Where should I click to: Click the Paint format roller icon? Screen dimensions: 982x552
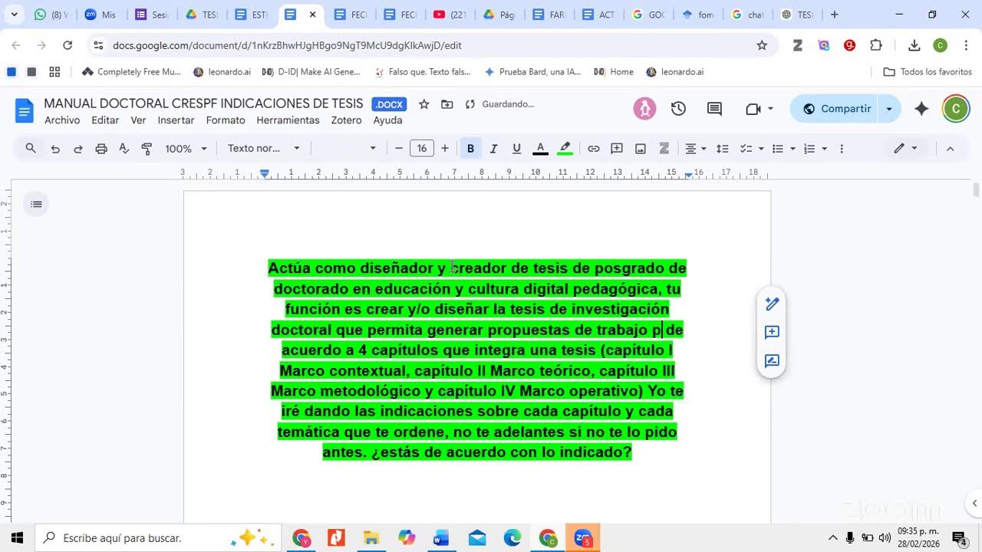pos(147,149)
